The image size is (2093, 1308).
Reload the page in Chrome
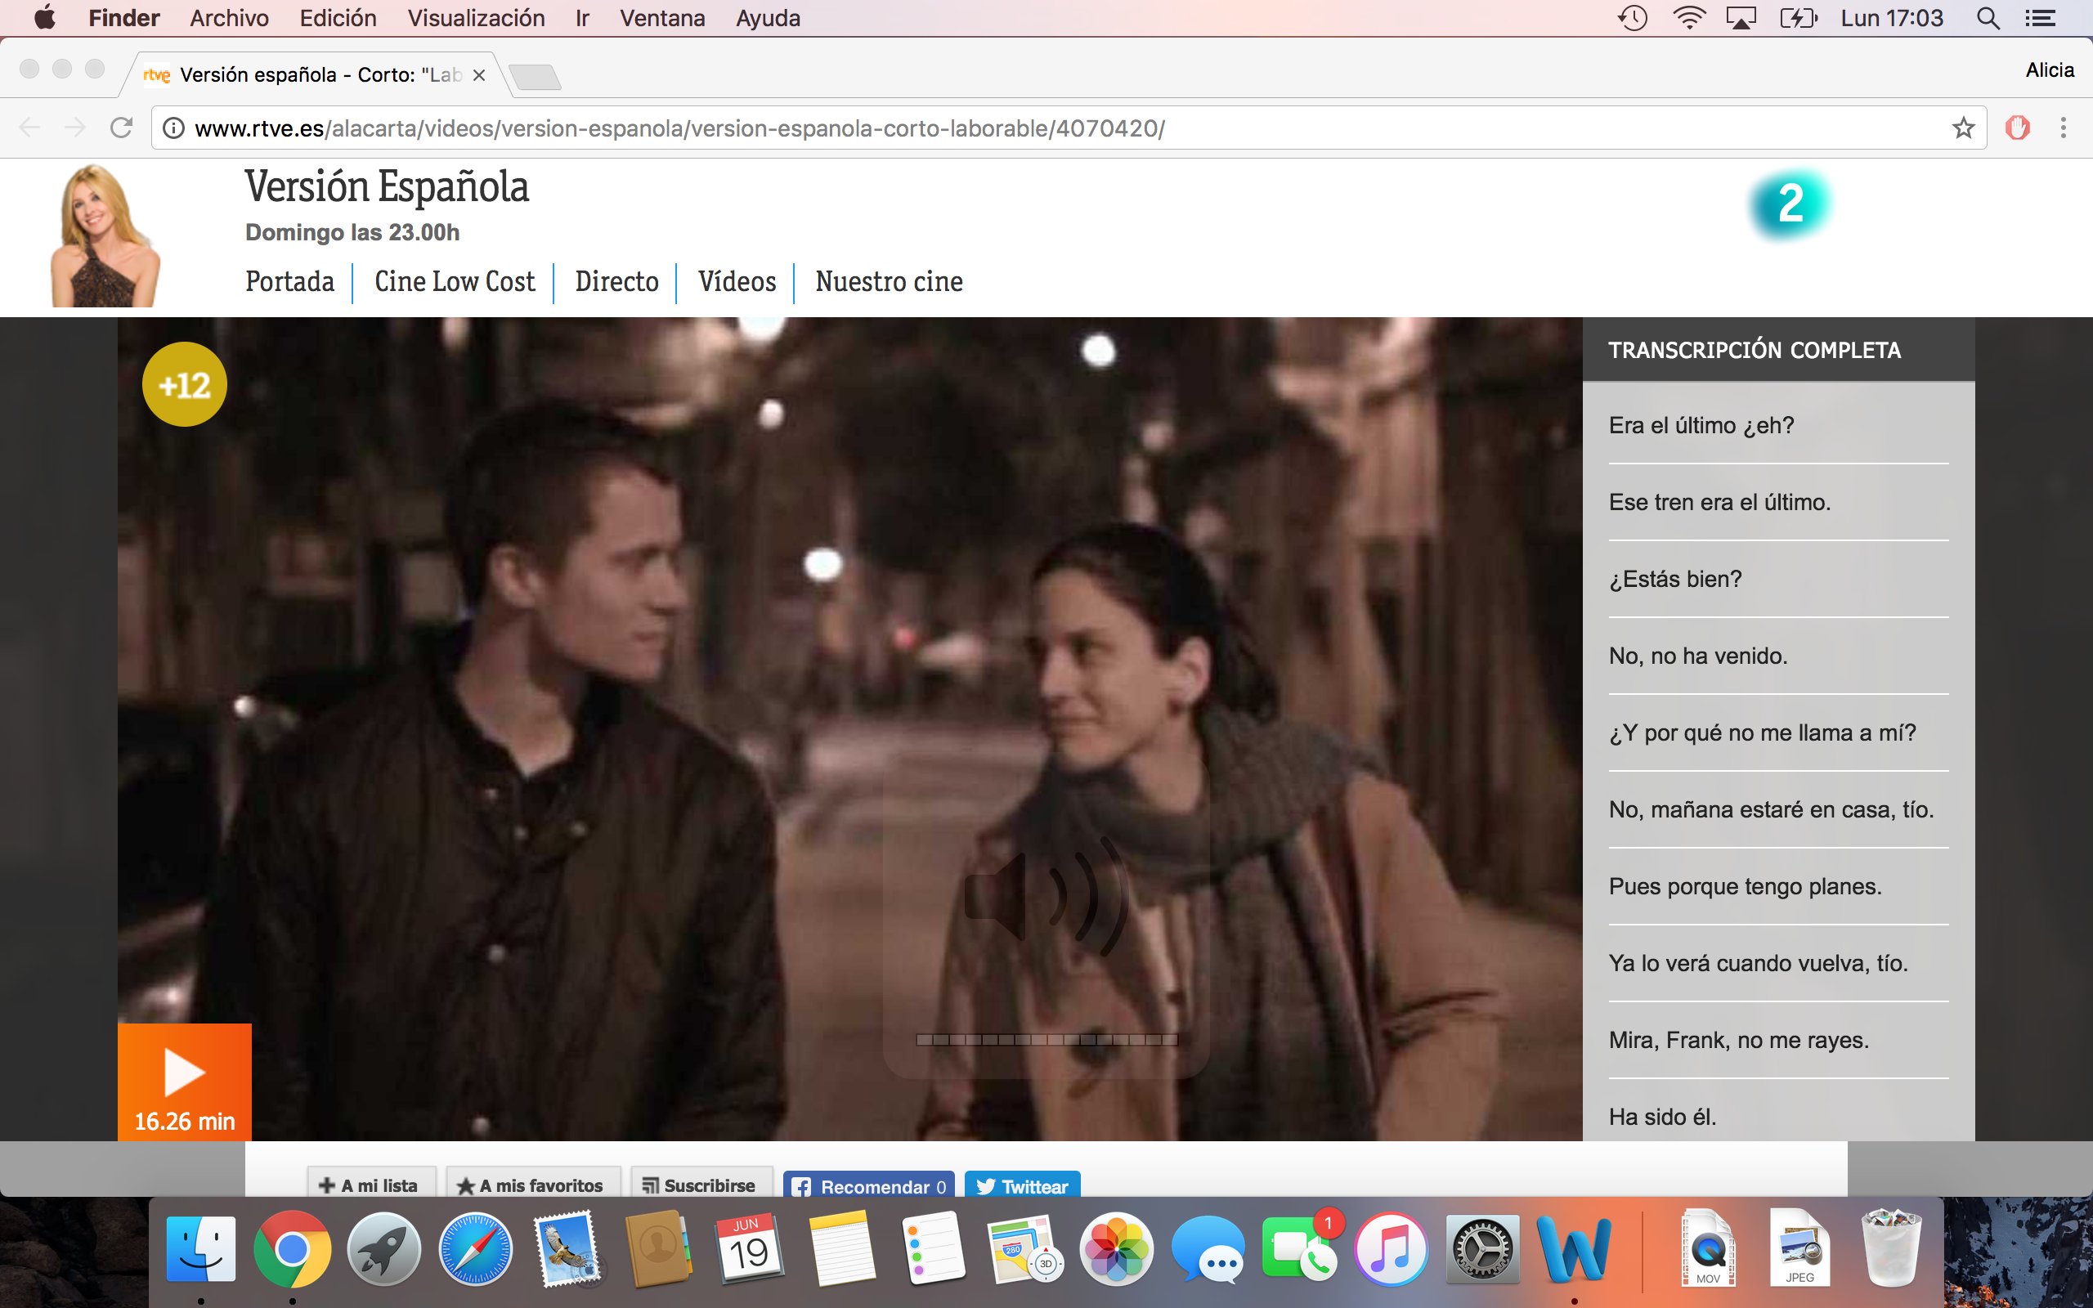tap(121, 128)
